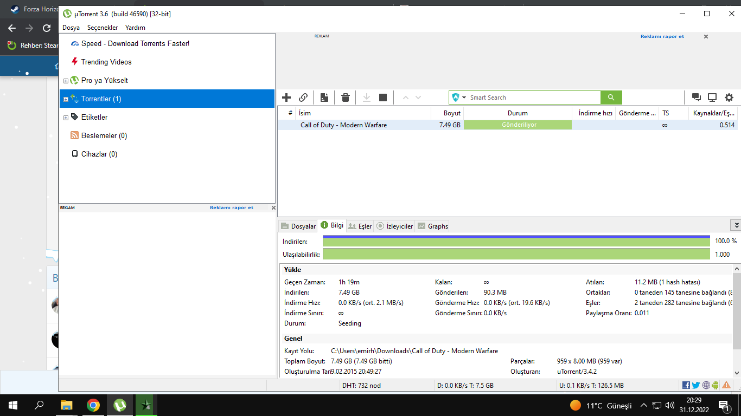The width and height of the screenshot is (741, 416).
Task: Click the Add Torrent plus icon
Action: tap(286, 97)
